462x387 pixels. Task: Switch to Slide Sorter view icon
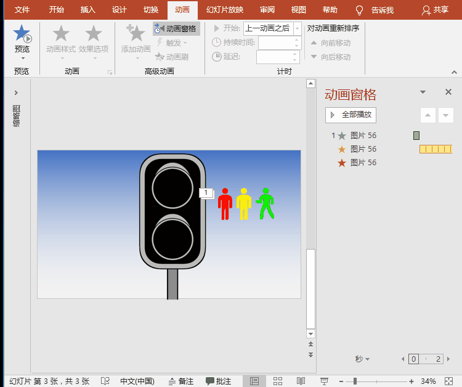point(278,381)
